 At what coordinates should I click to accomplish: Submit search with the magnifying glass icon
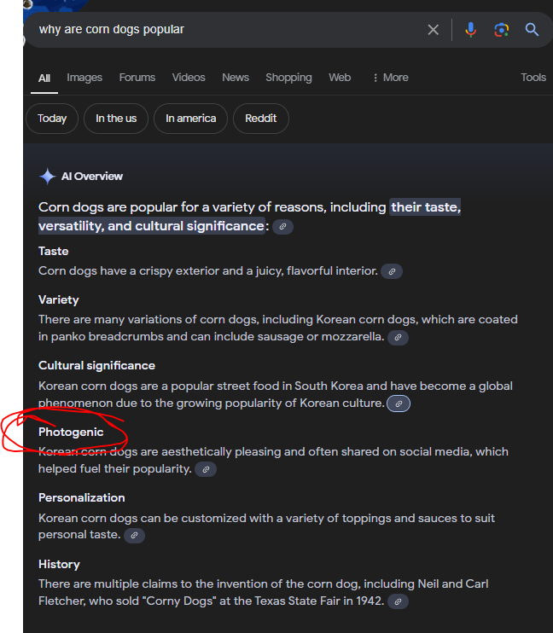pos(532,30)
